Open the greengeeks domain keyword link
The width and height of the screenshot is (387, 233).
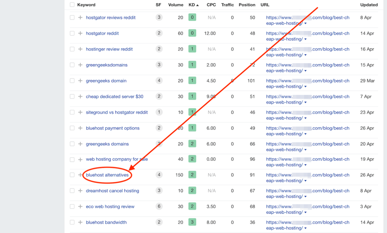pos(106,81)
